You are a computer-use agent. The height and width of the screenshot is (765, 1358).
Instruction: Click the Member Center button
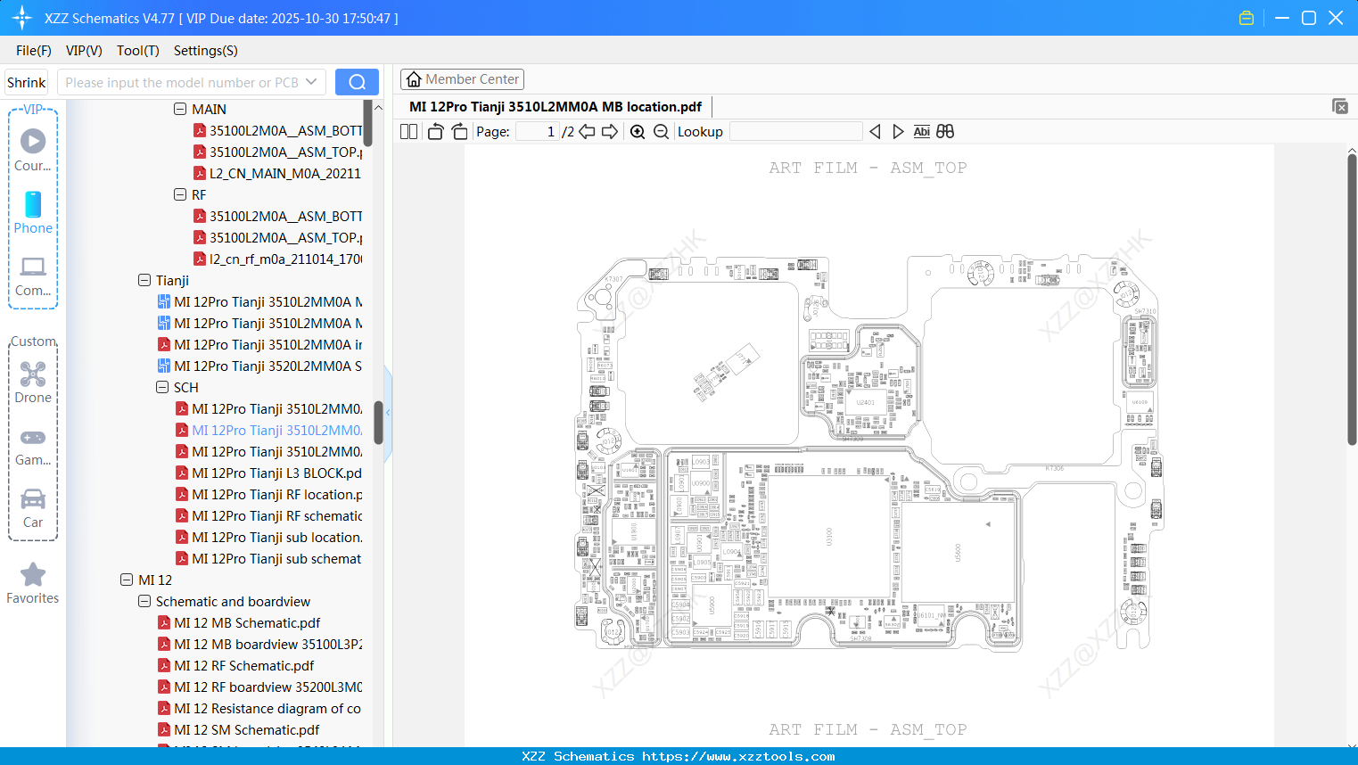tap(462, 78)
